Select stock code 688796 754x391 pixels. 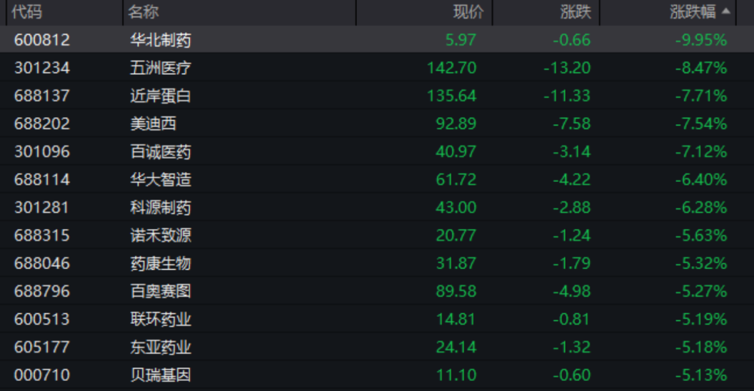coord(42,290)
